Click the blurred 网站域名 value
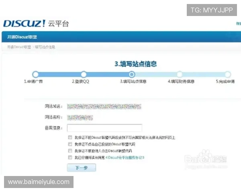 104,106
